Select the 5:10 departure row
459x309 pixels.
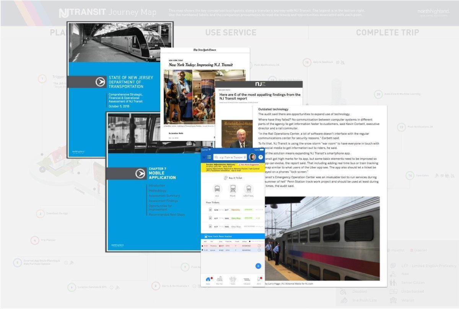[x=233, y=250]
